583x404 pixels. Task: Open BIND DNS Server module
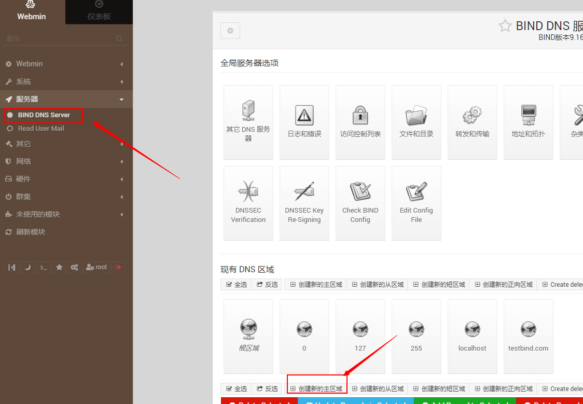(x=44, y=115)
